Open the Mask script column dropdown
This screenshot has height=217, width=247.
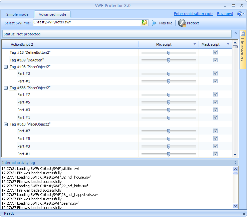tap(228, 44)
